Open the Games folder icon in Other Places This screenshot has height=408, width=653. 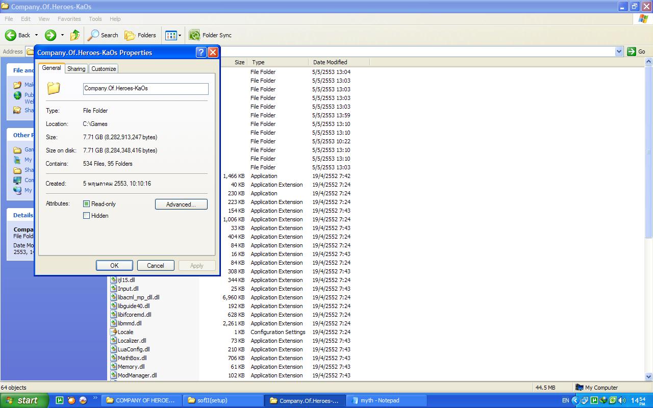tap(17, 149)
